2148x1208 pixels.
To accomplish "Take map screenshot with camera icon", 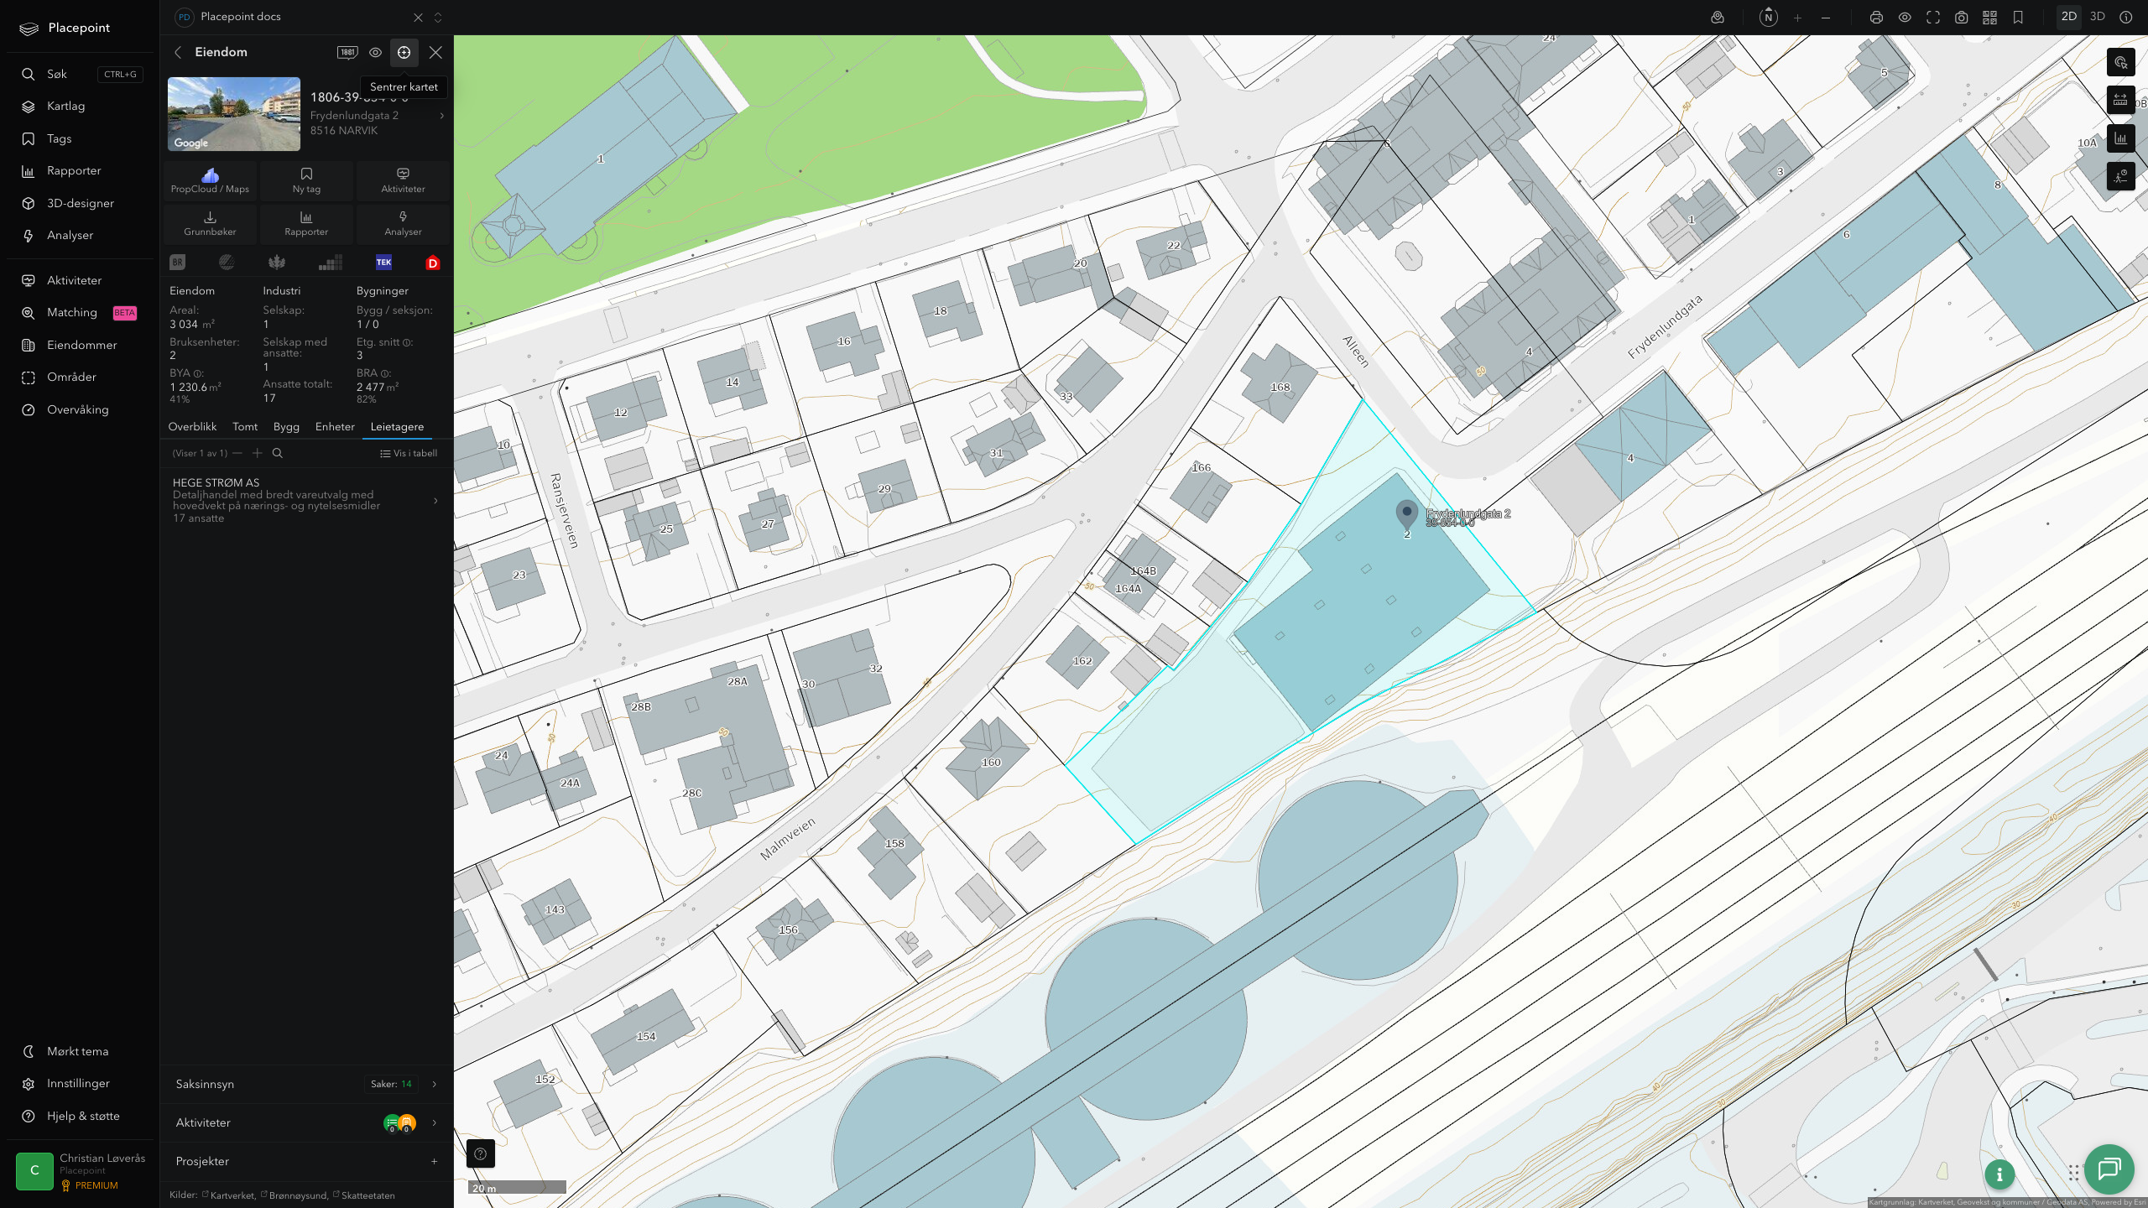I will coord(1961,18).
